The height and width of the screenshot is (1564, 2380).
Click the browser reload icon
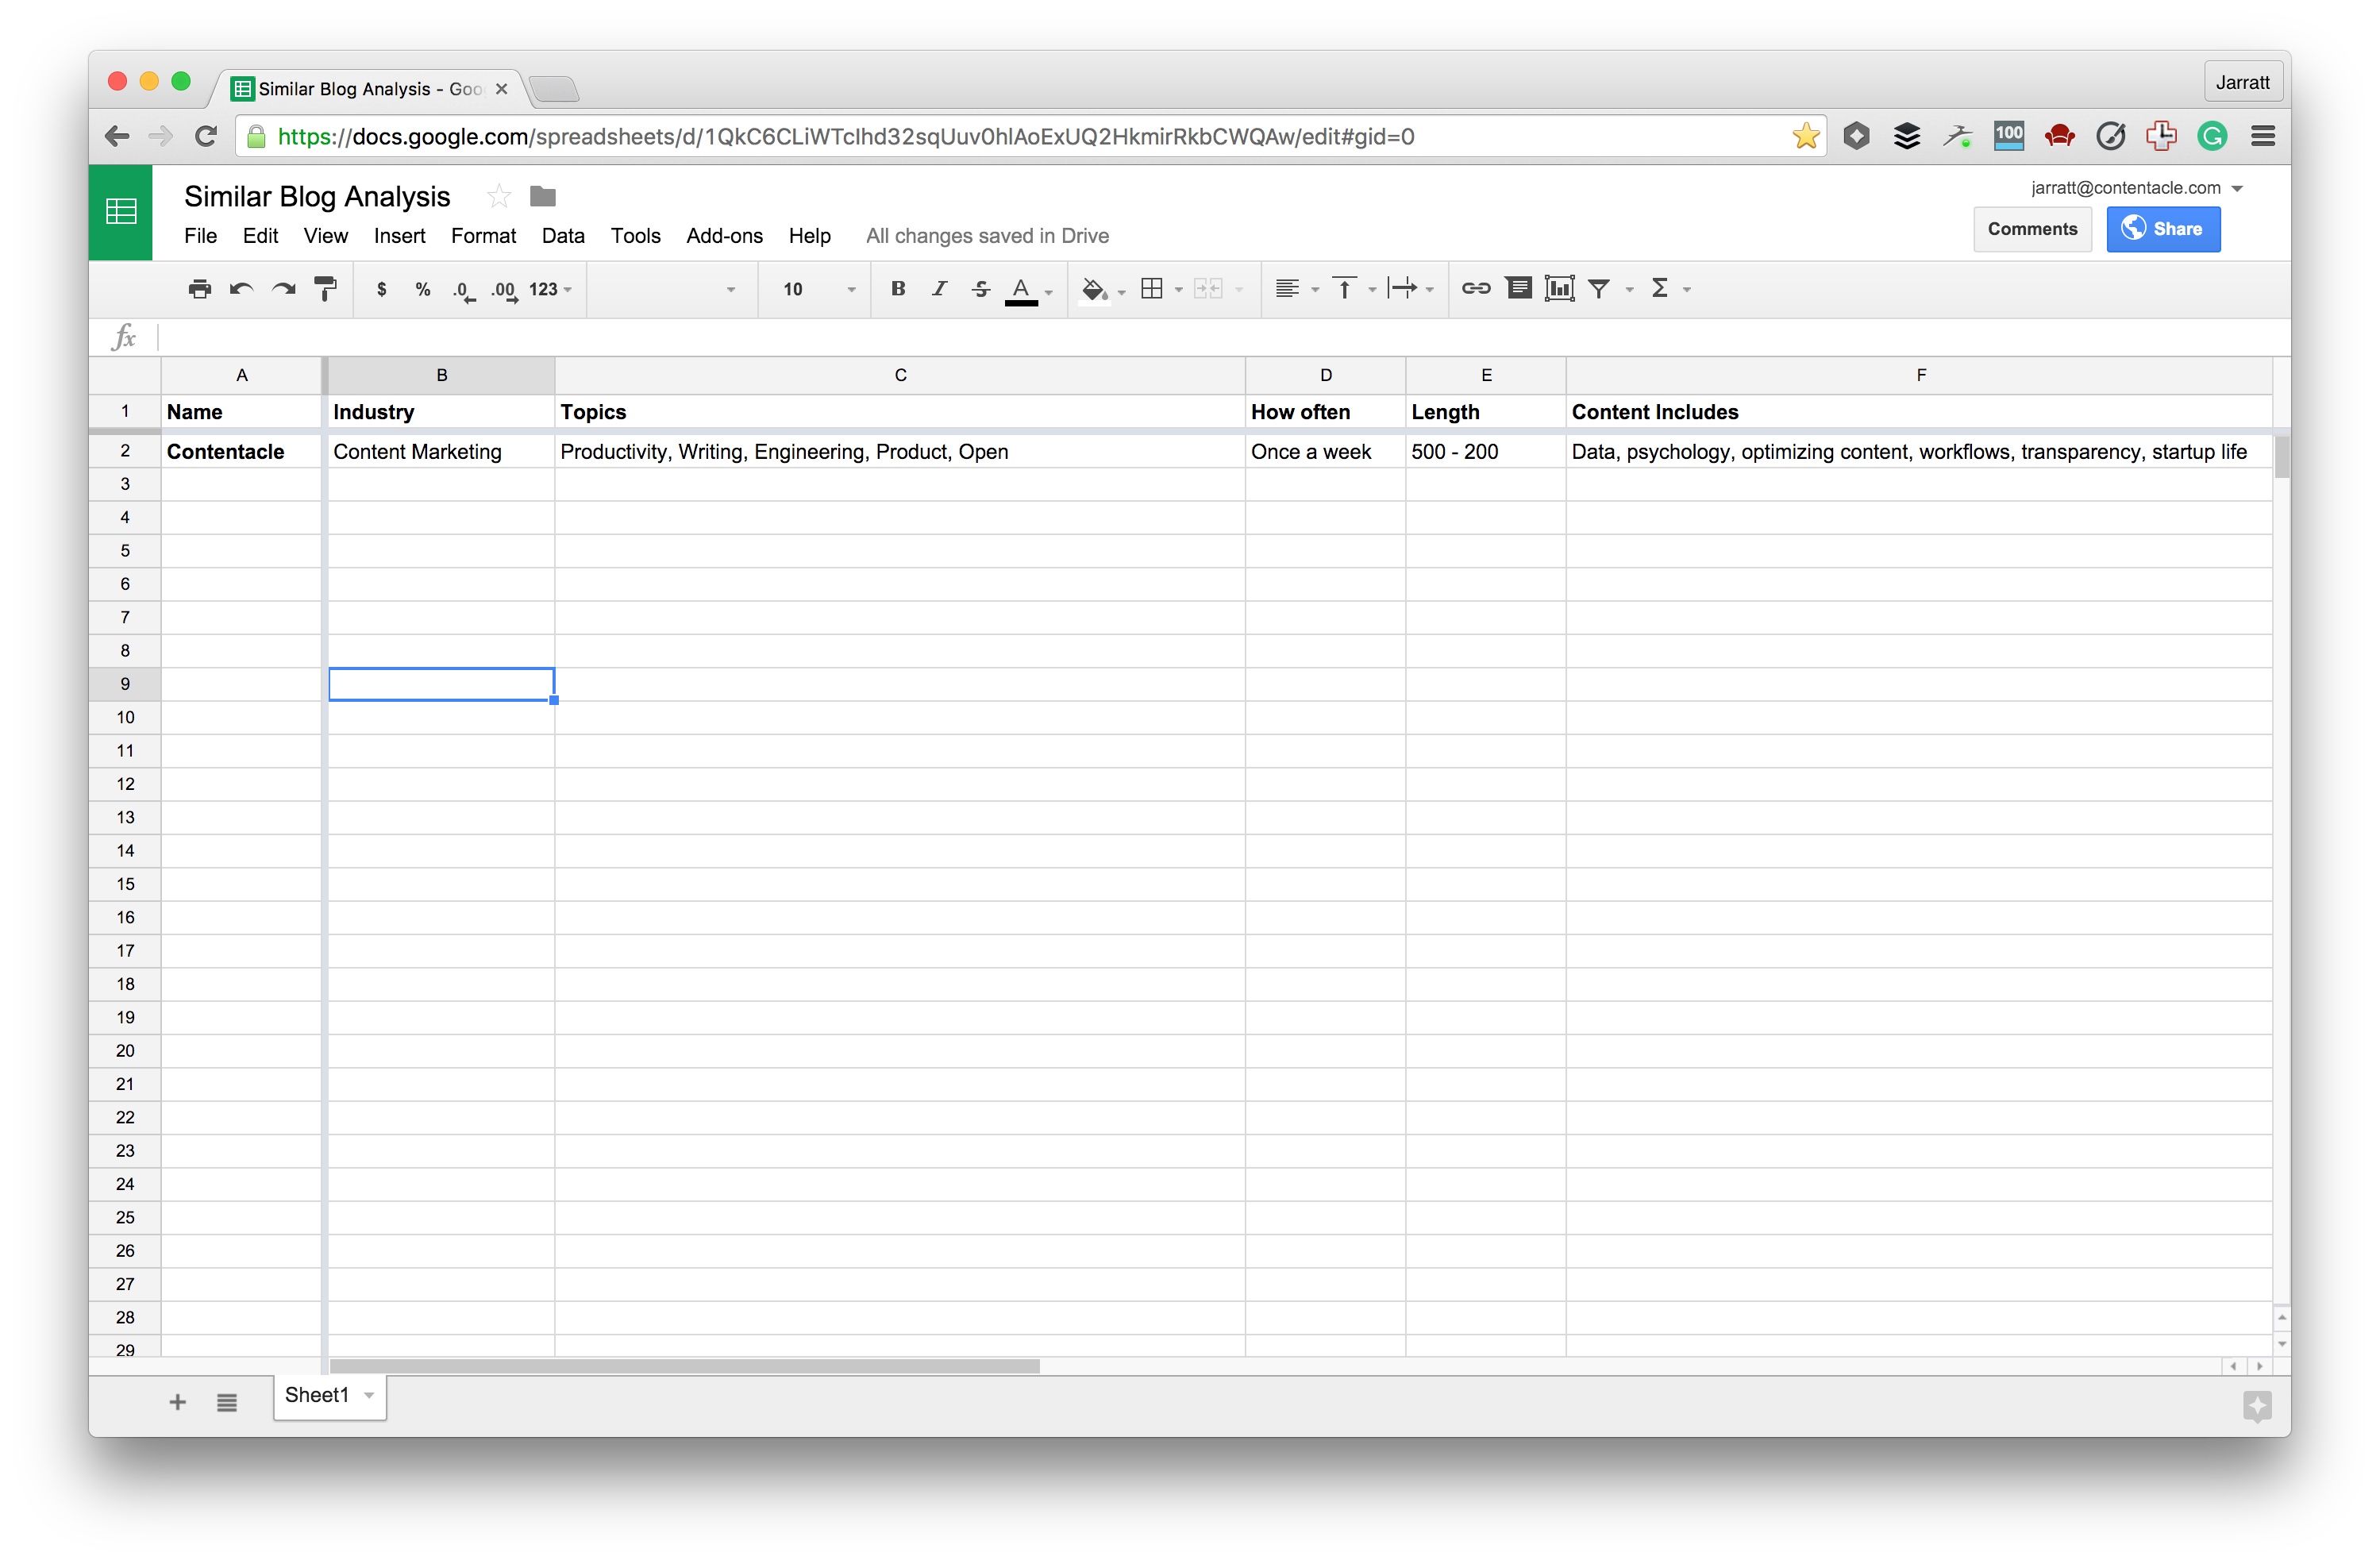point(206,136)
